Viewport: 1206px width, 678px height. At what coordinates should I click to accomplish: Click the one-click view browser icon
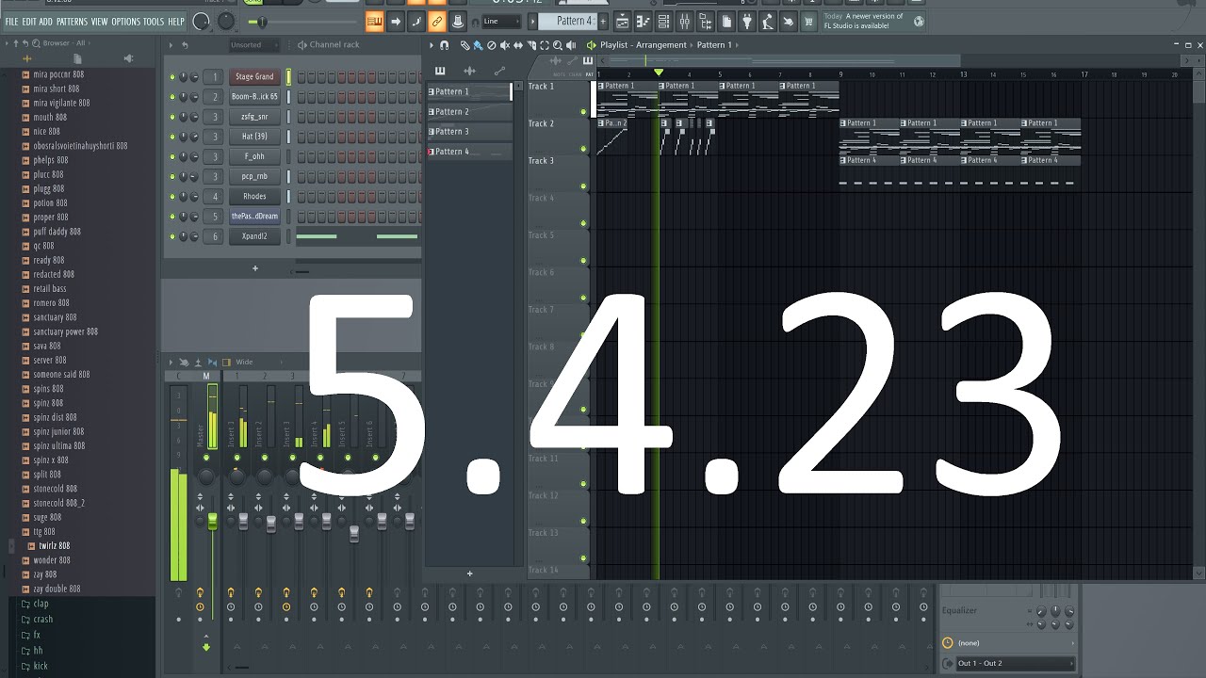tap(706, 21)
